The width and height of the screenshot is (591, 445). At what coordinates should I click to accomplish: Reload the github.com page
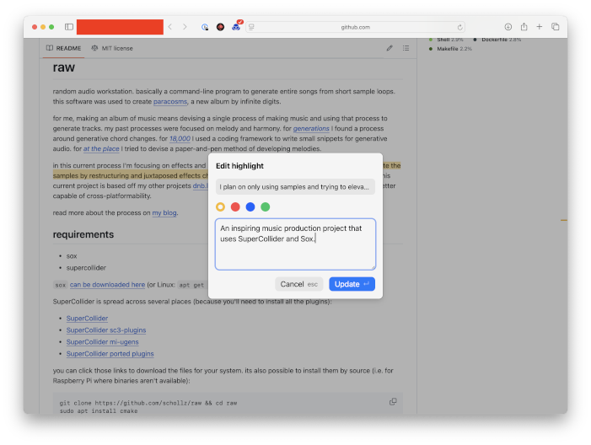tap(459, 27)
